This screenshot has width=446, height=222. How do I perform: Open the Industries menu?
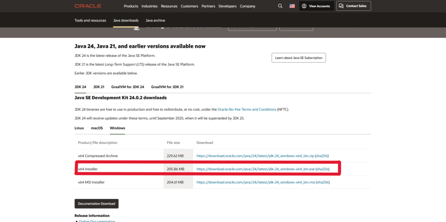coord(149,6)
